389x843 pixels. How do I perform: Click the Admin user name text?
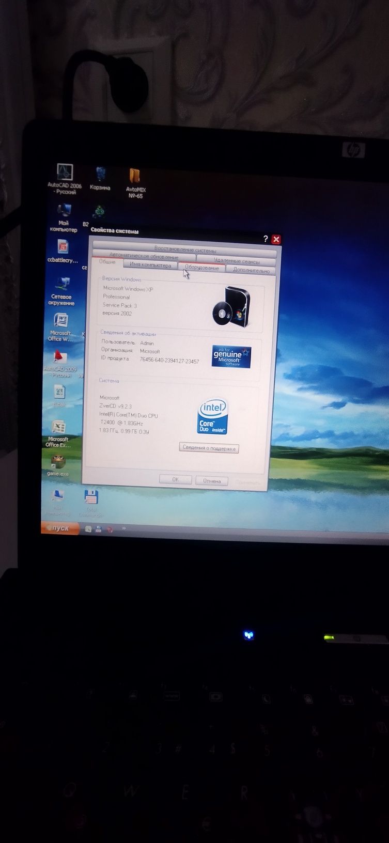point(147,343)
